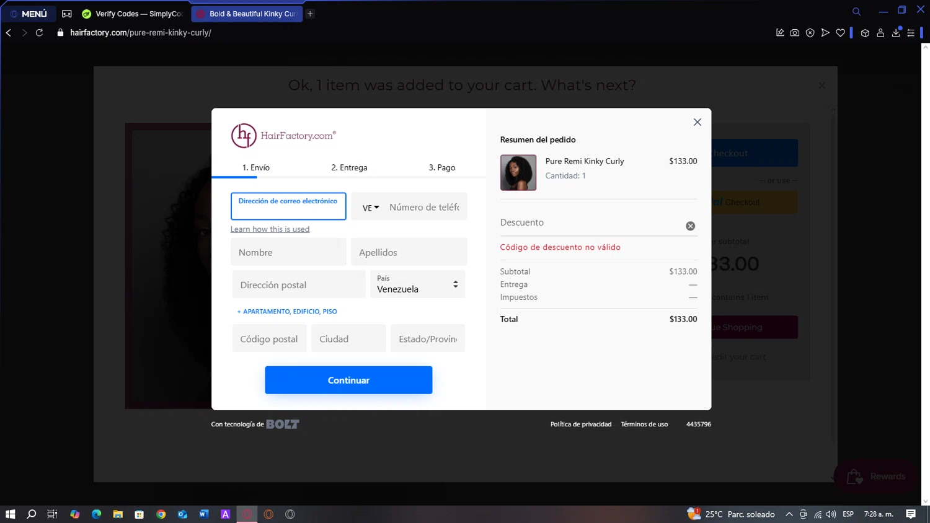Image resolution: width=930 pixels, height=523 pixels.
Task: Launch Copilot from taskbar
Action: coord(74,514)
